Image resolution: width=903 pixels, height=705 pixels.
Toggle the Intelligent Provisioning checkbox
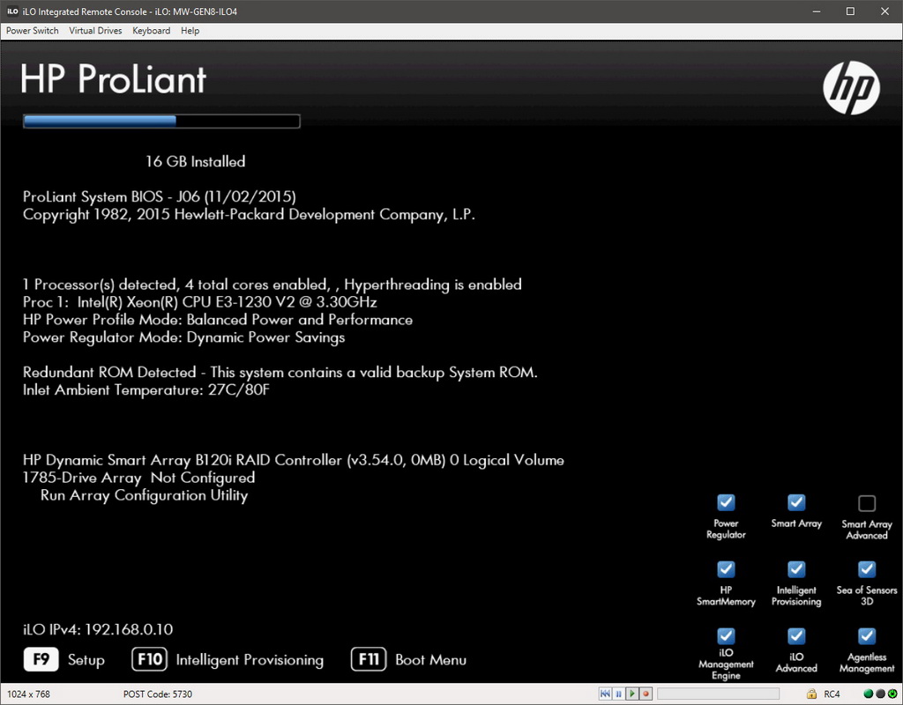pyautogui.click(x=796, y=569)
